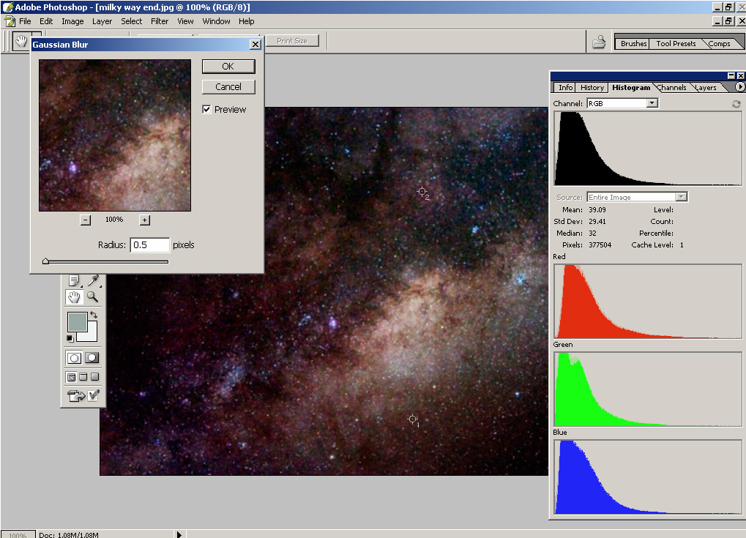The height and width of the screenshot is (538, 746).
Task: Click the plus zoom-in button under preview
Action: [144, 220]
